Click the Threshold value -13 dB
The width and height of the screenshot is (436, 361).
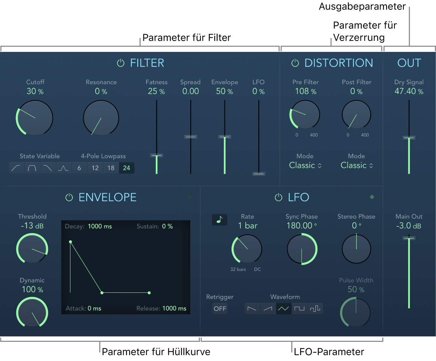[32, 226]
